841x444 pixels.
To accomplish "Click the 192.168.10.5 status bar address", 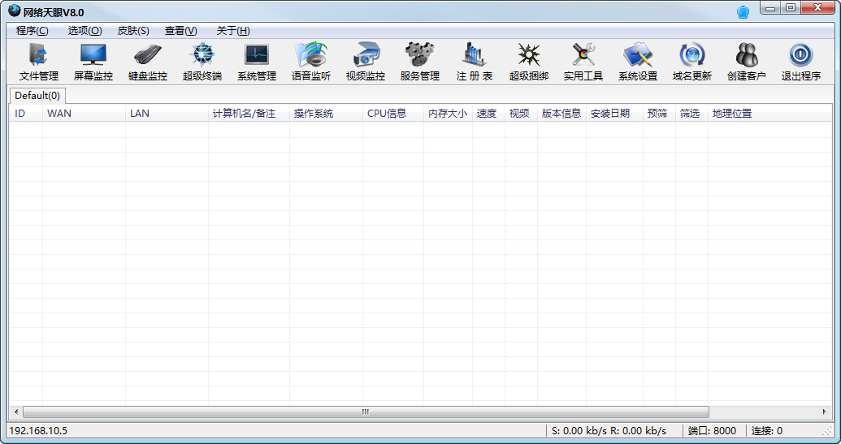I will click(x=38, y=431).
